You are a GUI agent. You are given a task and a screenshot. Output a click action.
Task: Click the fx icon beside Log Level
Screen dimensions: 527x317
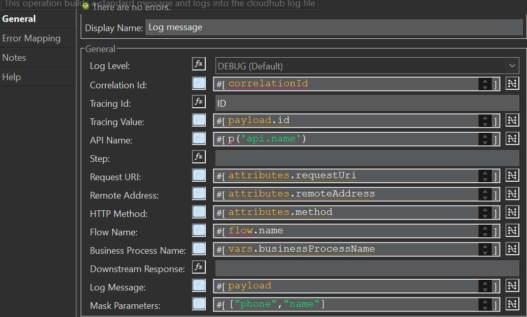pos(199,64)
